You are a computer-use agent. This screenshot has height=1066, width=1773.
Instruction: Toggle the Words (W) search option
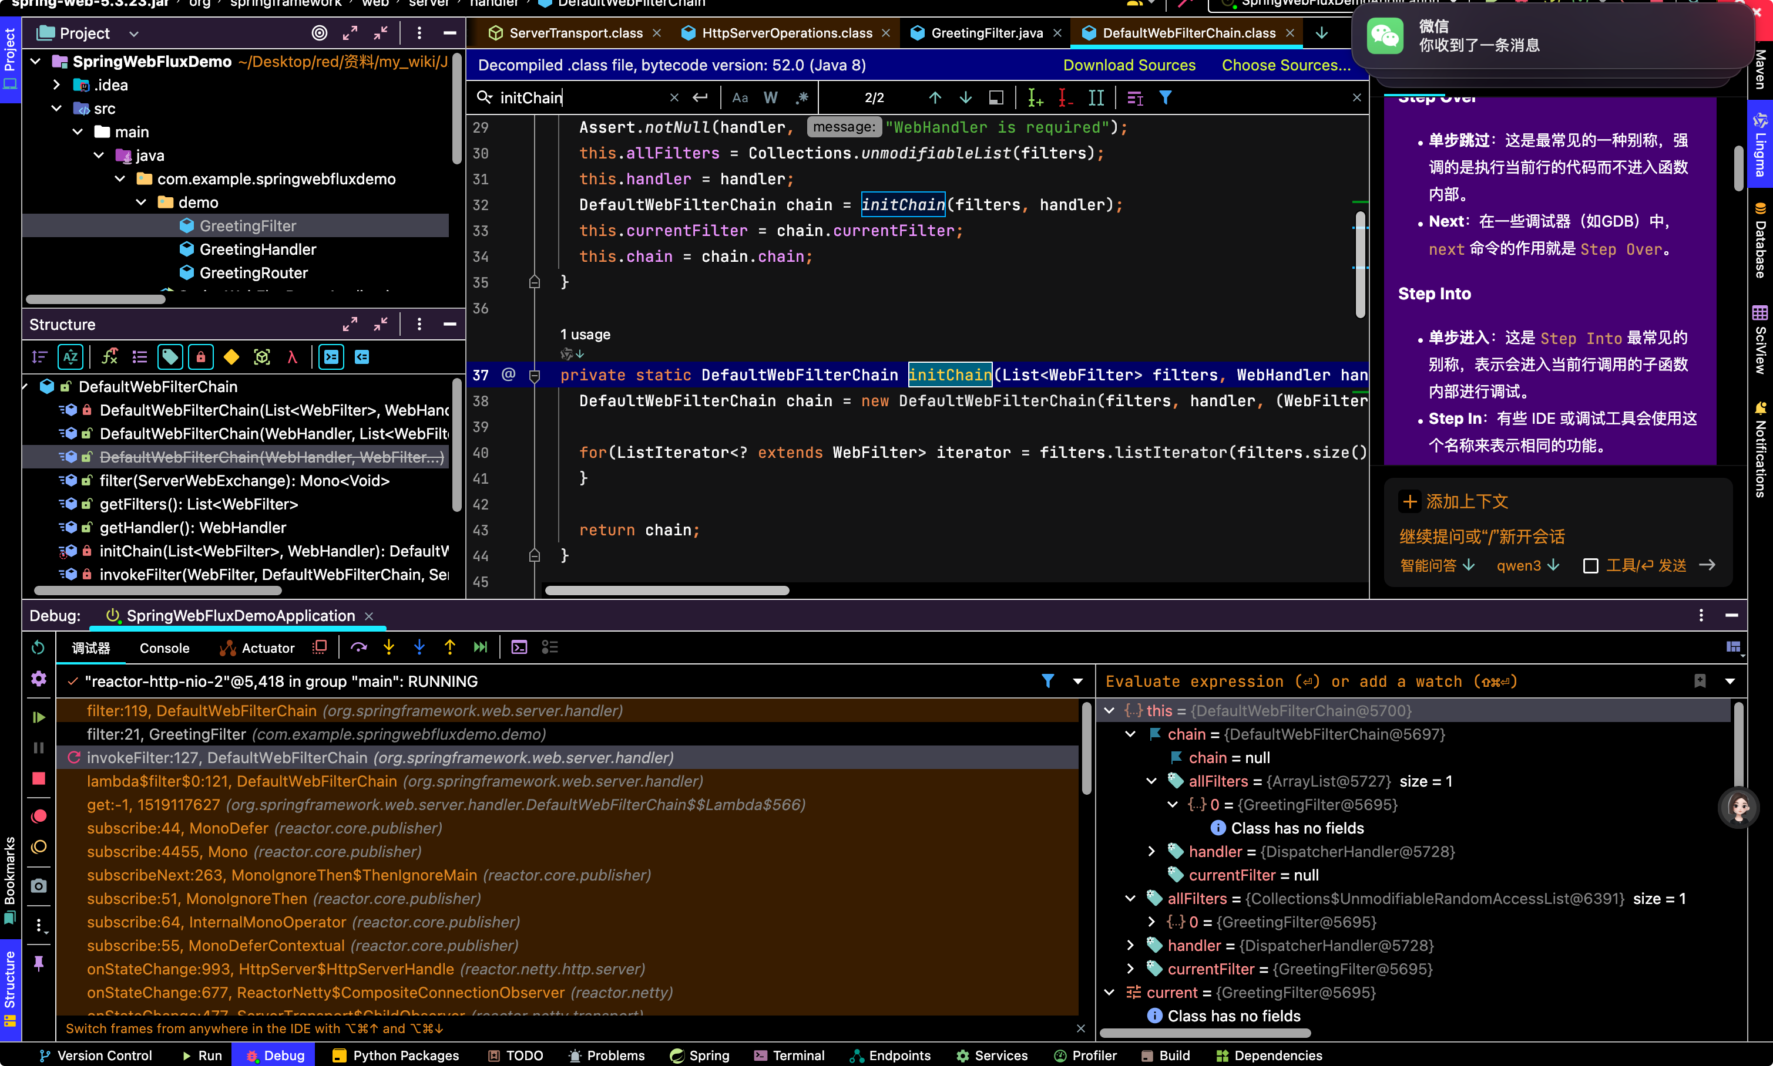(x=770, y=97)
